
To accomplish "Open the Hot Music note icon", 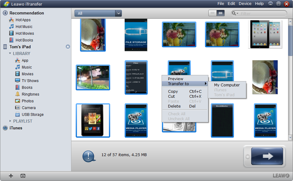I will click(11, 26).
